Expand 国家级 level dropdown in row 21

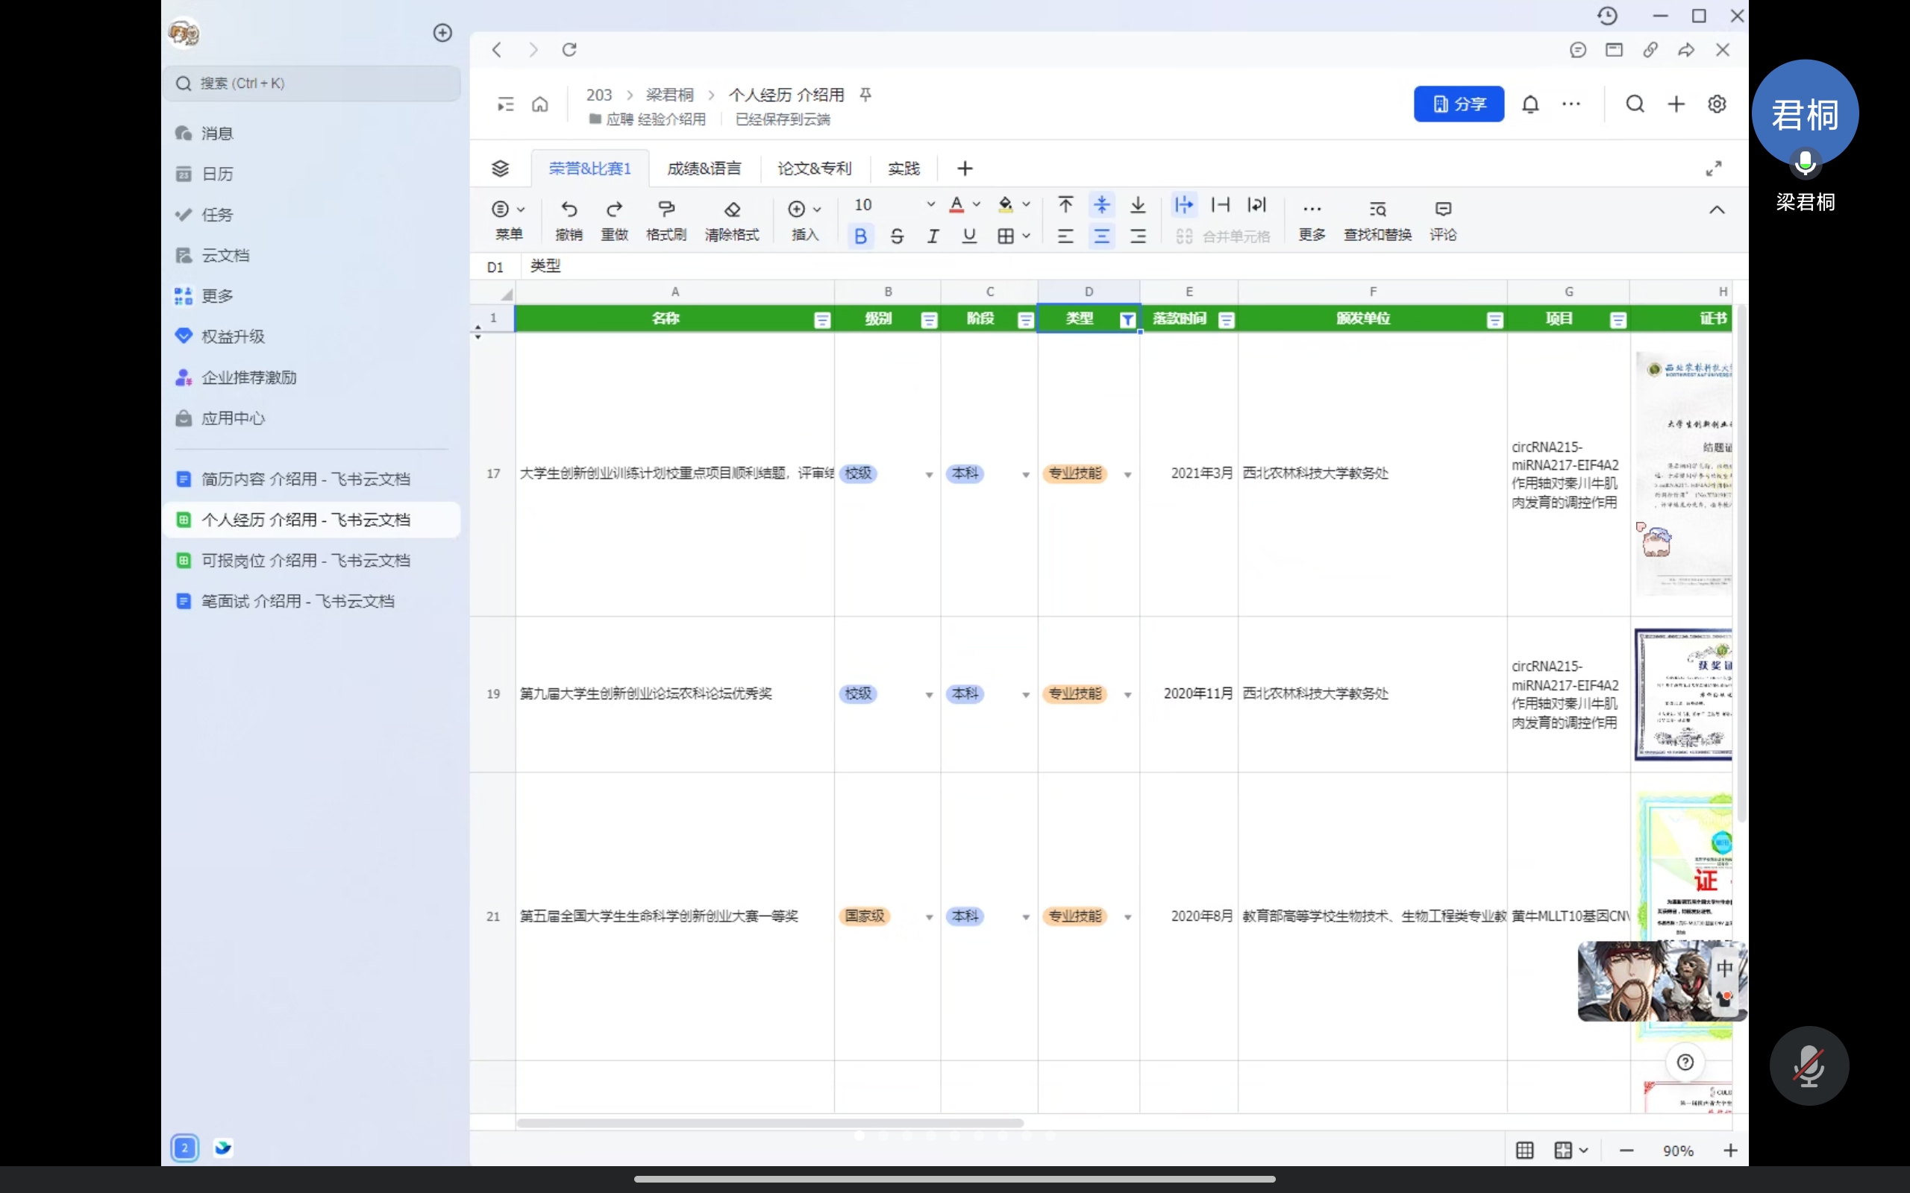click(x=929, y=917)
